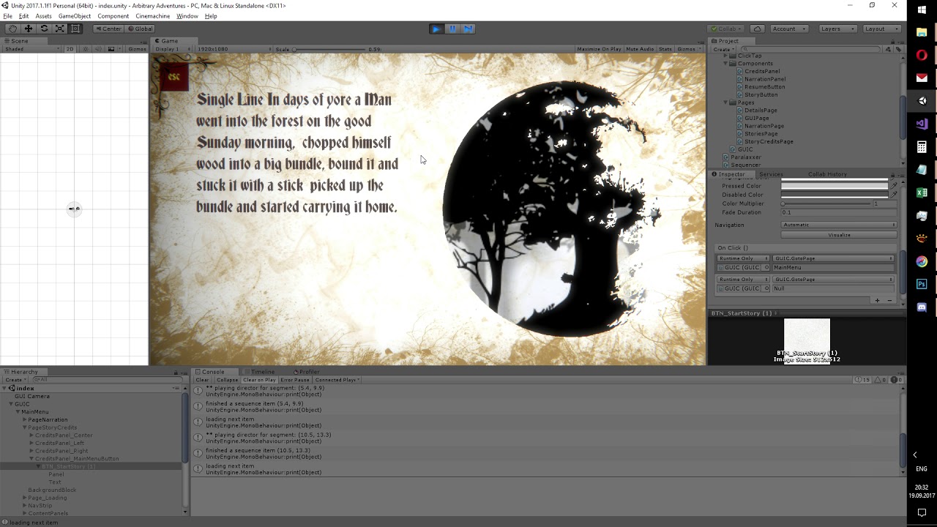Viewport: 937px width, 527px height.
Task: Start Play mode with the Play button
Action: [436, 29]
